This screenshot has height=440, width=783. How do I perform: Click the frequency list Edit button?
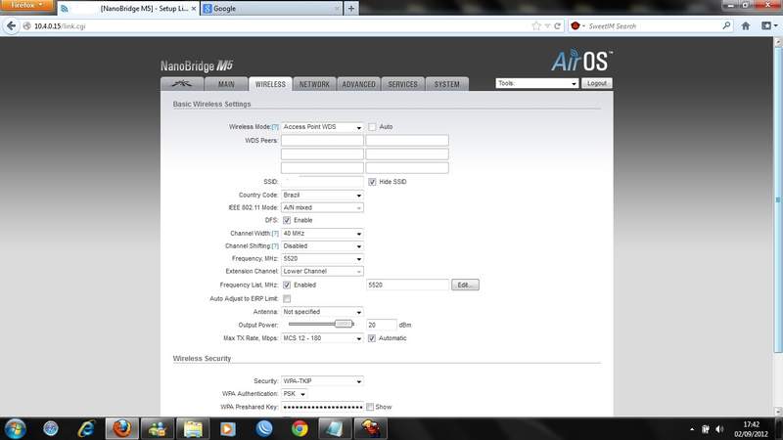coord(465,285)
